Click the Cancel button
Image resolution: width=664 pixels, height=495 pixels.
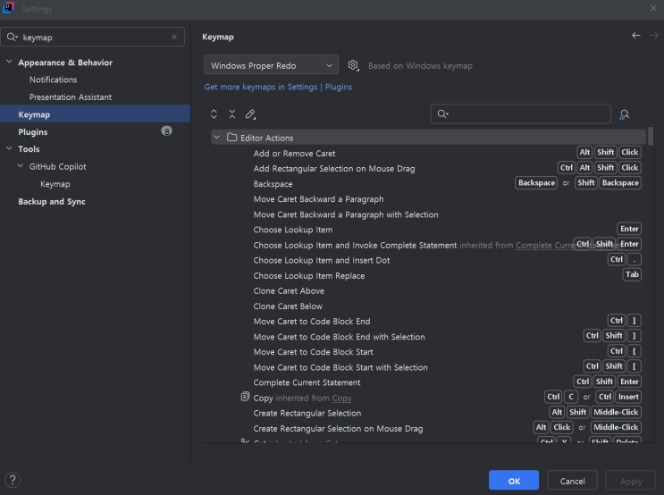[572, 481]
